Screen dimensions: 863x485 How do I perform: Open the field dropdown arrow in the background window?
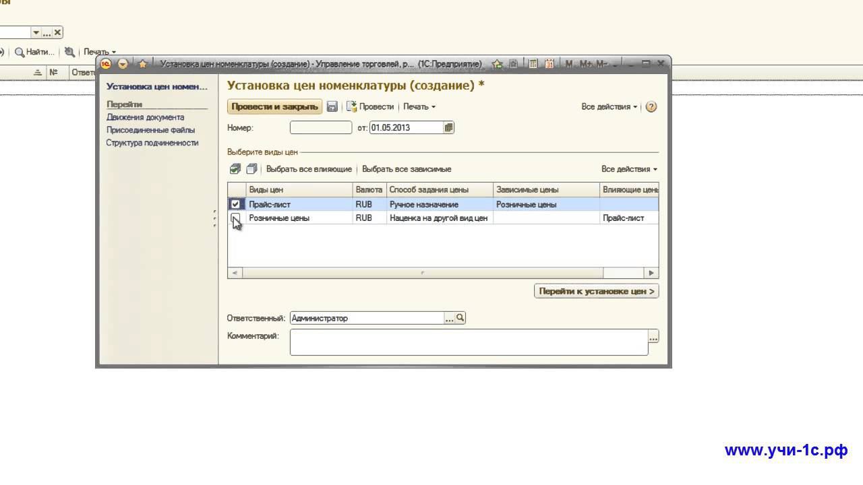tap(36, 32)
